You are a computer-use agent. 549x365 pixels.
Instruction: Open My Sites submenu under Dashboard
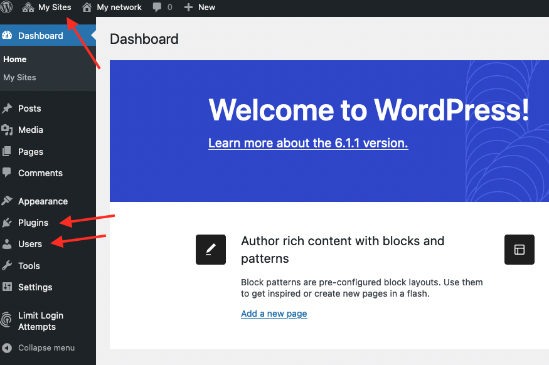19,77
